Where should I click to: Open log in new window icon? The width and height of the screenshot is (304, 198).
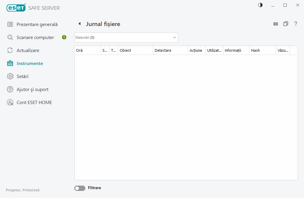[286, 24]
